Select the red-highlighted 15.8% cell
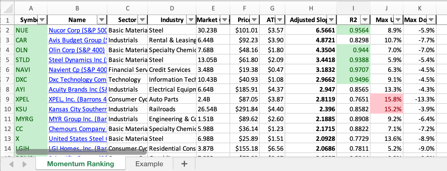447x171 pixels. tap(386, 99)
